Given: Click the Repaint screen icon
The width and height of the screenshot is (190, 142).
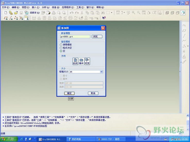Looking at the screenshot, I should pyautogui.click(x=118, y=13).
